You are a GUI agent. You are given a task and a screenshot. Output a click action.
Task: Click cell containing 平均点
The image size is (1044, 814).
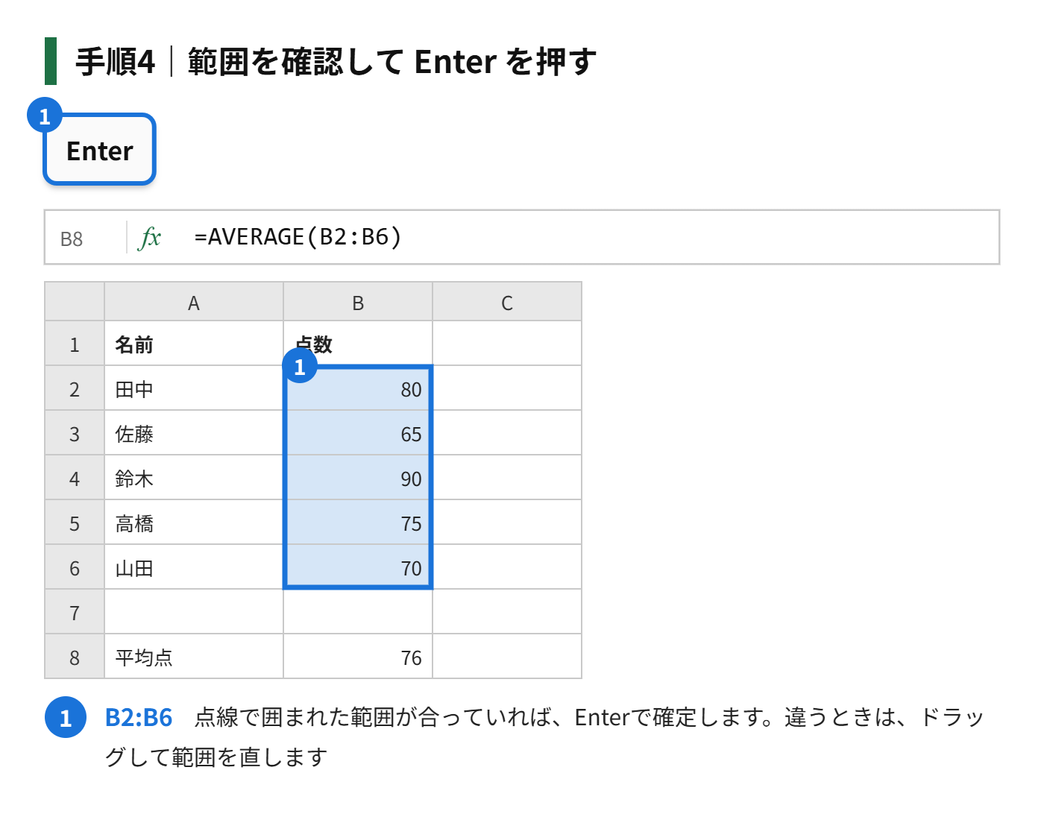[194, 657]
